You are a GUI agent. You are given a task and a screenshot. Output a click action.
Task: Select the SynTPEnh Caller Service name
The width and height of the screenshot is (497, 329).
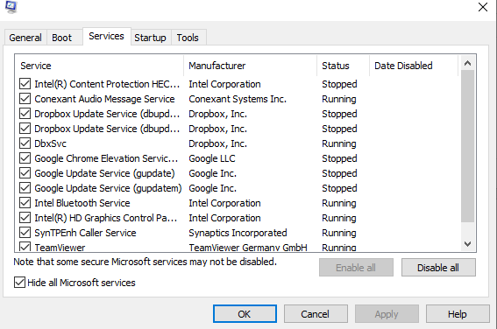click(85, 233)
